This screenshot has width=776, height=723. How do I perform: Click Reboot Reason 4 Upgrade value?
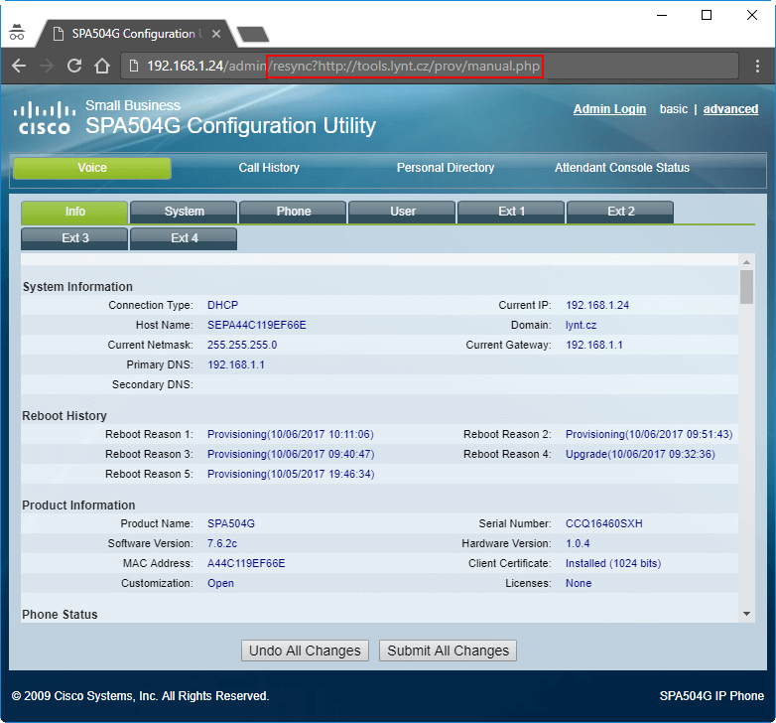(x=640, y=454)
